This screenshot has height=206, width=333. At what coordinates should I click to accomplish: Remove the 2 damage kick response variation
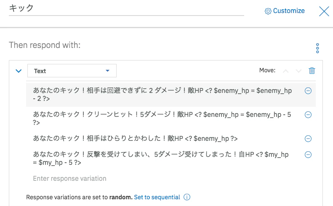click(x=308, y=91)
